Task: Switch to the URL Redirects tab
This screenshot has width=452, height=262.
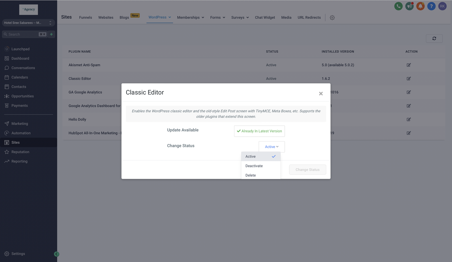Action: click(309, 17)
